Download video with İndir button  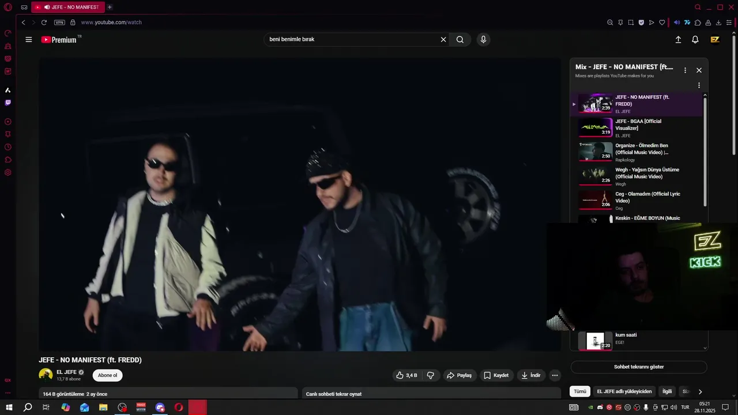pyautogui.click(x=531, y=375)
